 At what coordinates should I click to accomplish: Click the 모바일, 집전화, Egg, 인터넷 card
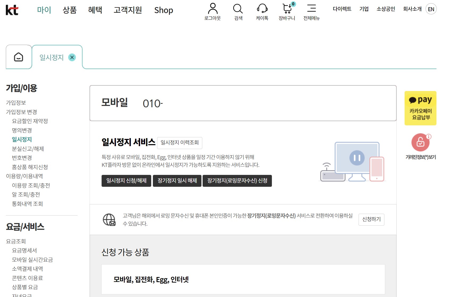[243, 279]
